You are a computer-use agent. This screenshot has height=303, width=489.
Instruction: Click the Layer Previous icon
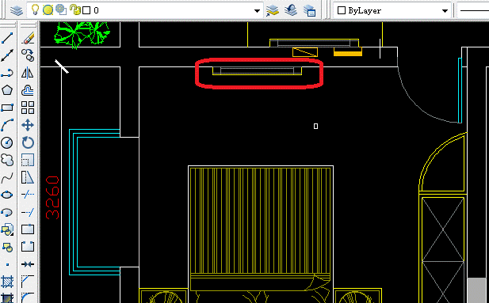click(291, 10)
